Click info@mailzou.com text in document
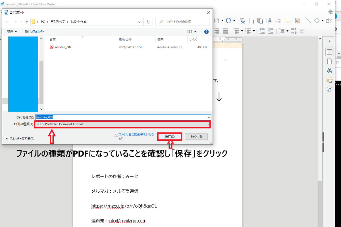Viewport: 341px width, 227px height. coord(128,221)
